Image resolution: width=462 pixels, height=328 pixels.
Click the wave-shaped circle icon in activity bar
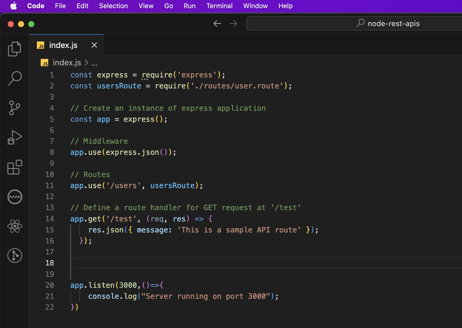[x=15, y=197]
